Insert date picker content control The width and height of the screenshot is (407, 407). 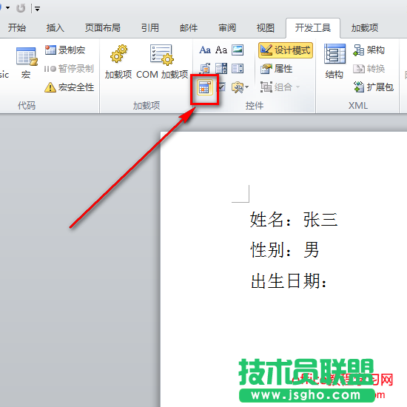(205, 87)
